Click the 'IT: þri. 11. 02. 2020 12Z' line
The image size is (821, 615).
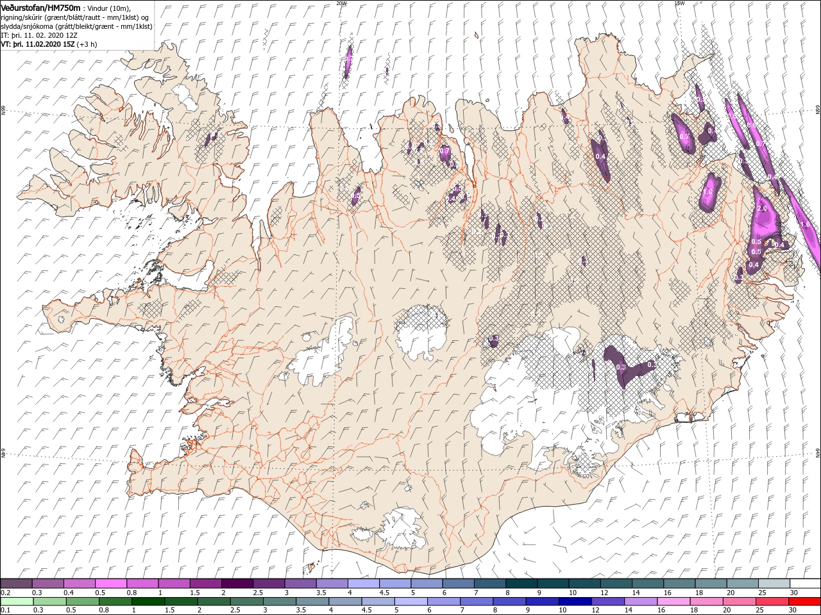(38, 35)
